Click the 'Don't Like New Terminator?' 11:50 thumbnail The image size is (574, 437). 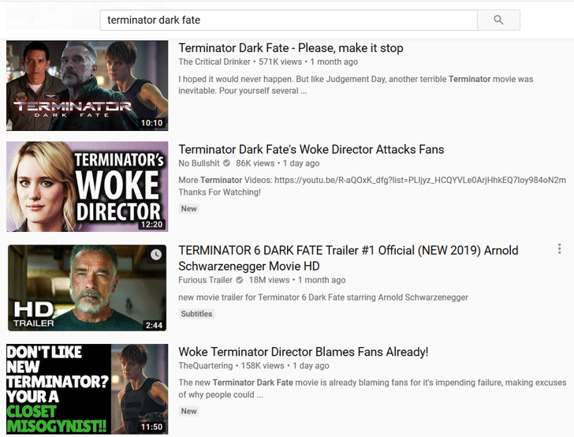pyautogui.click(x=87, y=389)
